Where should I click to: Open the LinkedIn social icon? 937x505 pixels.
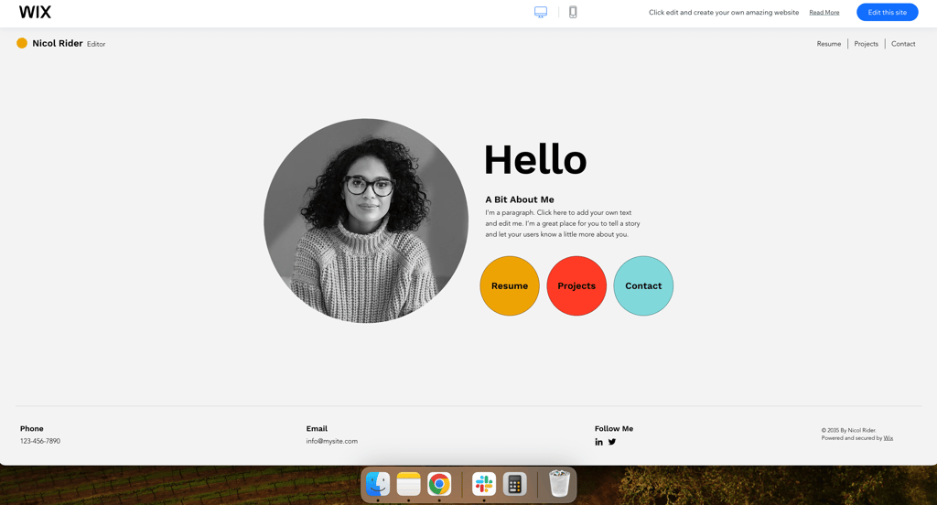pyautogui.click(x=598, y=442)
